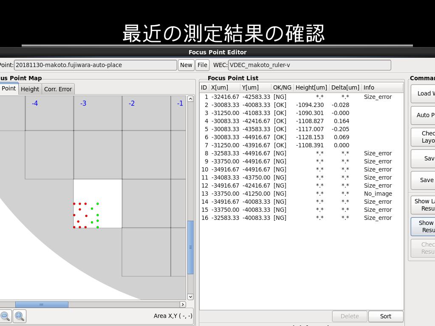This screenshot has height=326, width=435.
Task: Click the greyed-out Check Result button
Action: click(424, 248)
